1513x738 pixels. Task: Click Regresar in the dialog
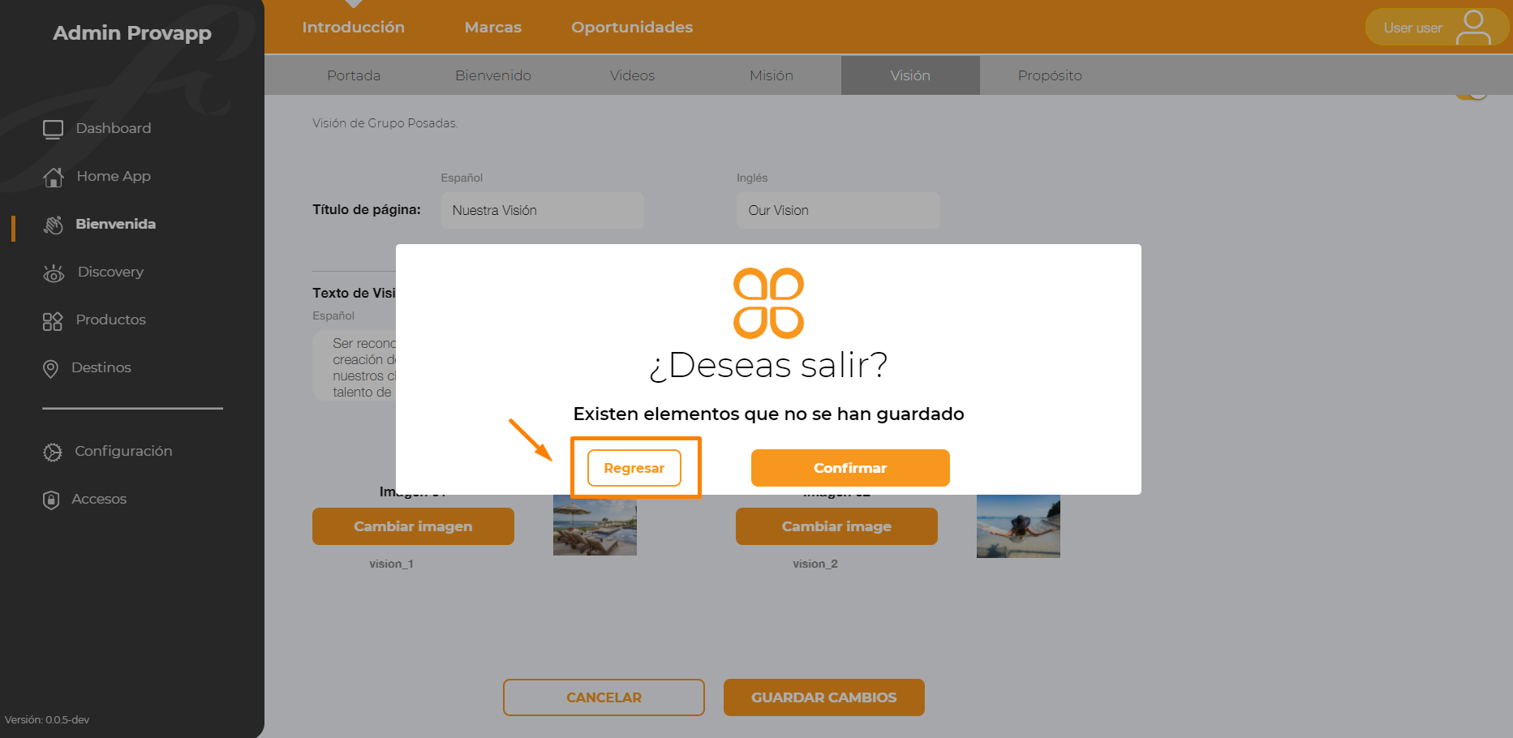634,468
